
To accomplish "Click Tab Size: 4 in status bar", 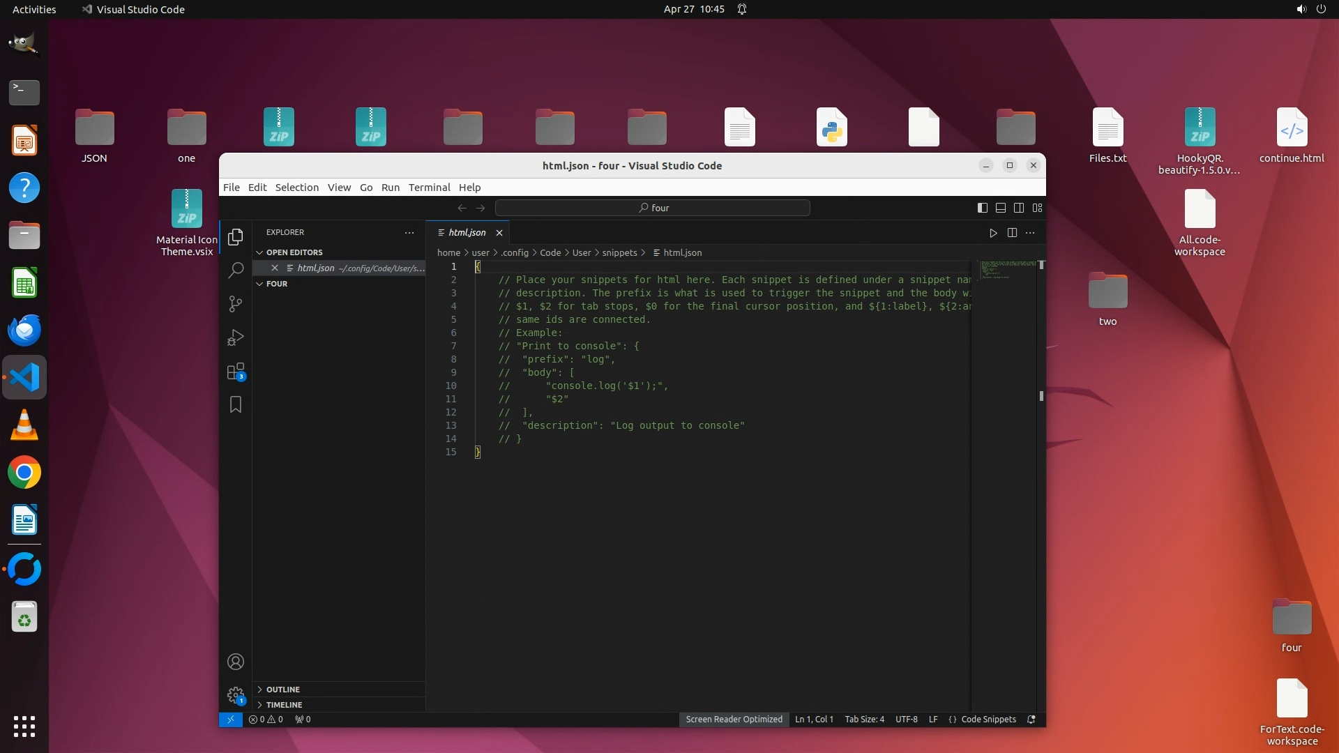I will (x=864, y=720).
